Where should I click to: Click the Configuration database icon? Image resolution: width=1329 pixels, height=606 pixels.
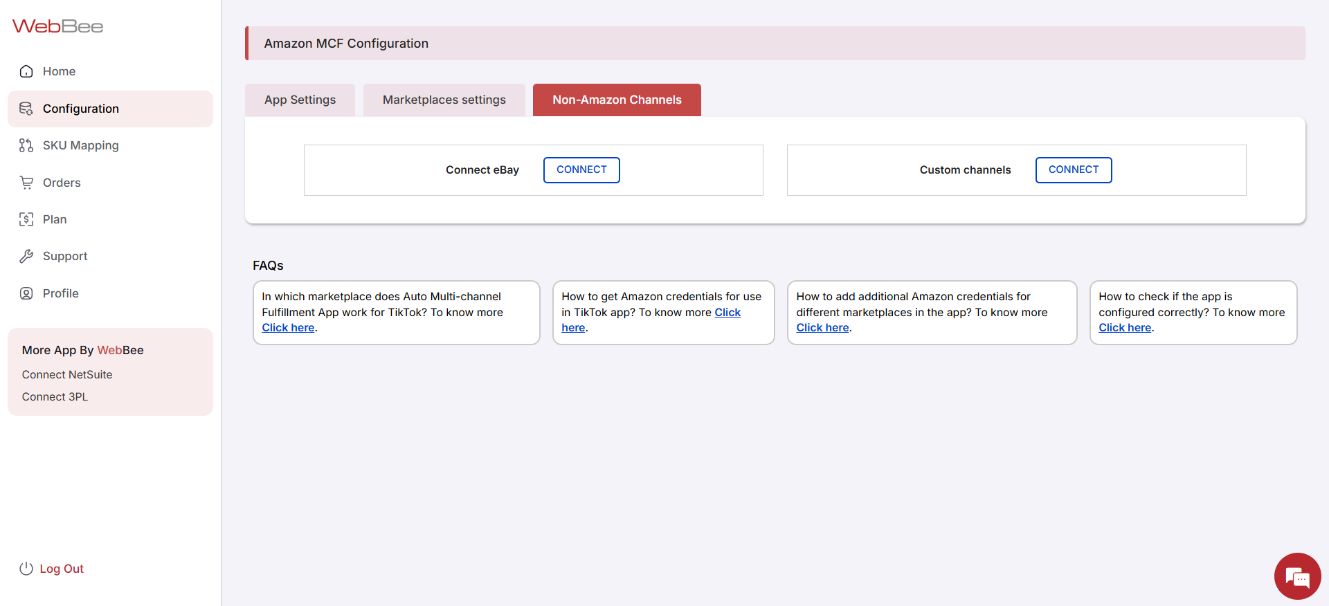[26, 109]
